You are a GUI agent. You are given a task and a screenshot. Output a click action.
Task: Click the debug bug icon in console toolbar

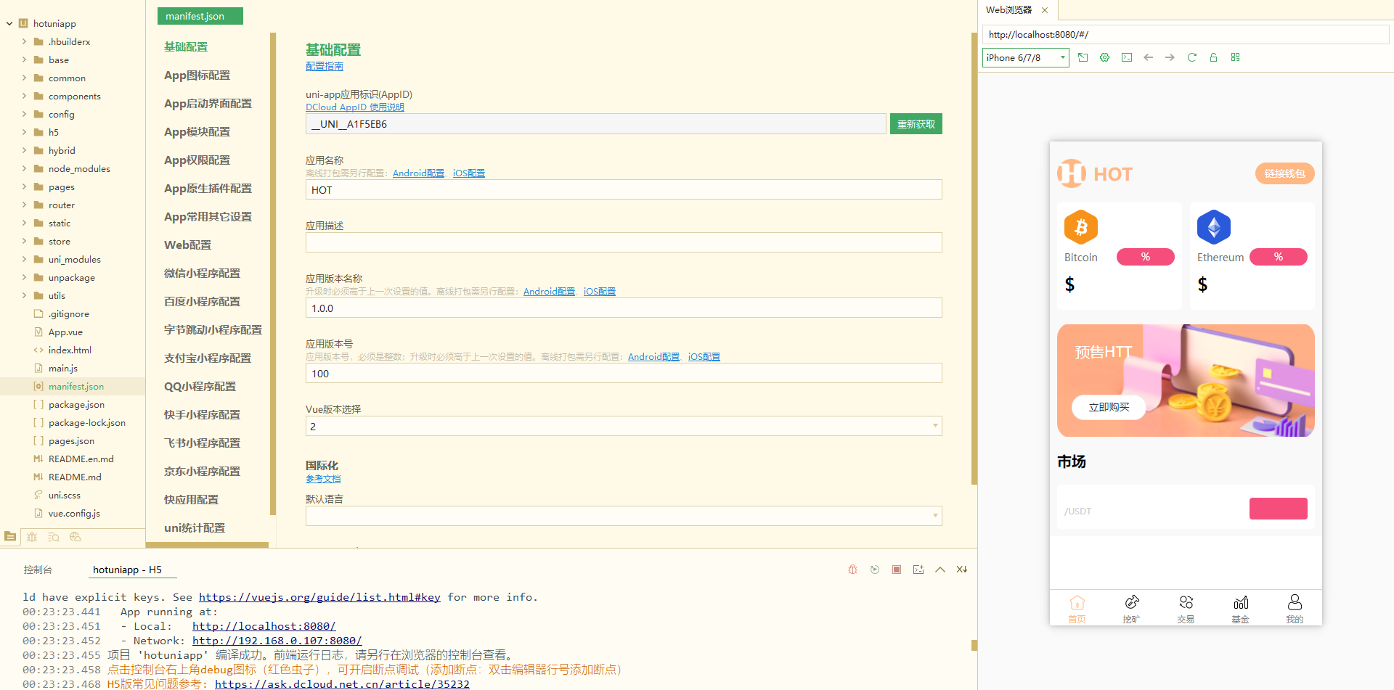[x=852, y=570]
